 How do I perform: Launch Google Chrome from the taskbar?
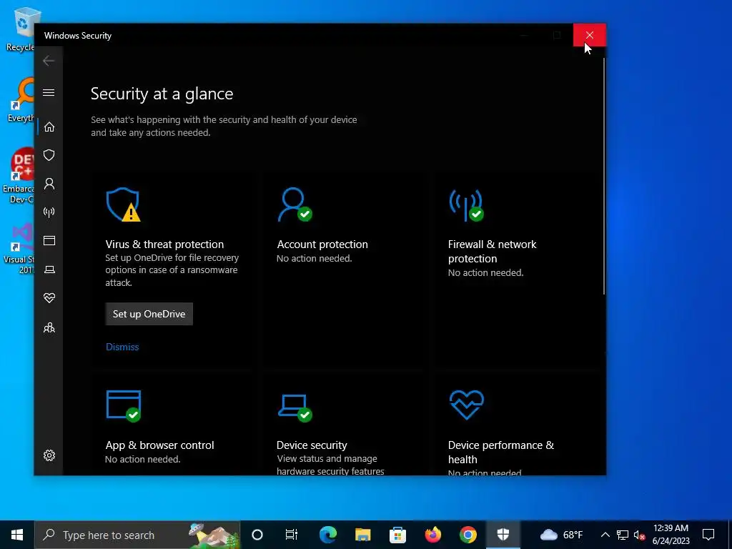(468, 535)
